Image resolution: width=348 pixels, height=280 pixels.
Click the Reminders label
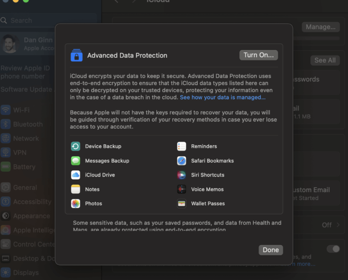[x=204, y=146]
